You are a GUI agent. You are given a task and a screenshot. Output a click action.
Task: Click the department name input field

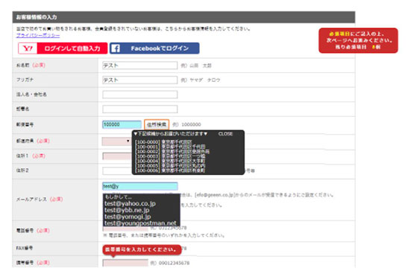140,109
